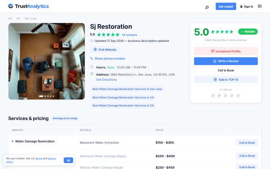Click 'Claim the profile or write a review' text

coord(226,40)
